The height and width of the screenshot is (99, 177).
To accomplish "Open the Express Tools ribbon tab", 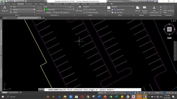I will [103, 4].
